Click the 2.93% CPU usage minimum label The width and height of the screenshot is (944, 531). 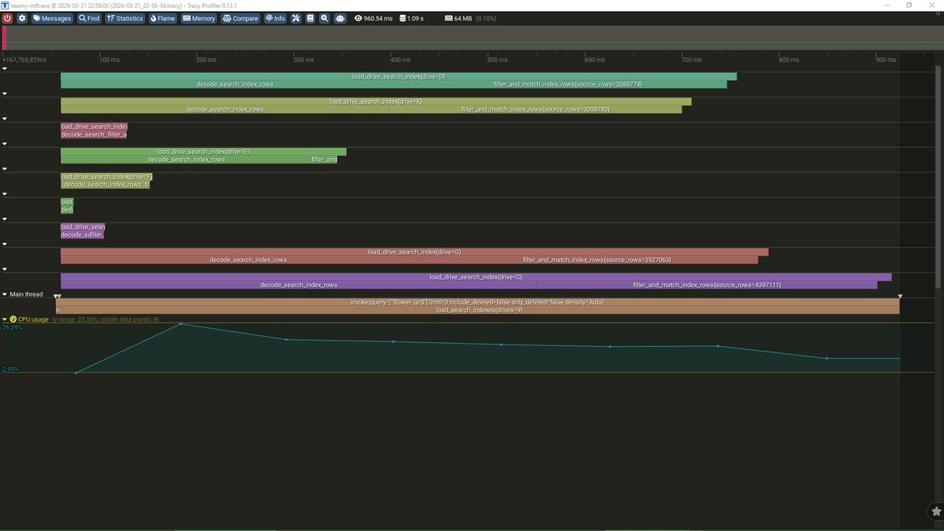(x=10, y=369)
